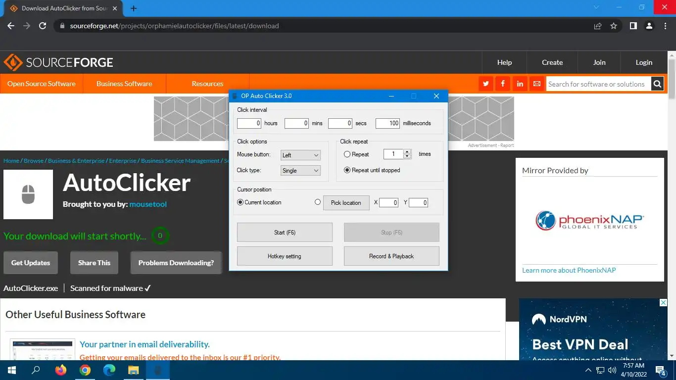The image size is (676, 380).
Task: Open File Explorer from the taskbar
Action: pos(134,370)
